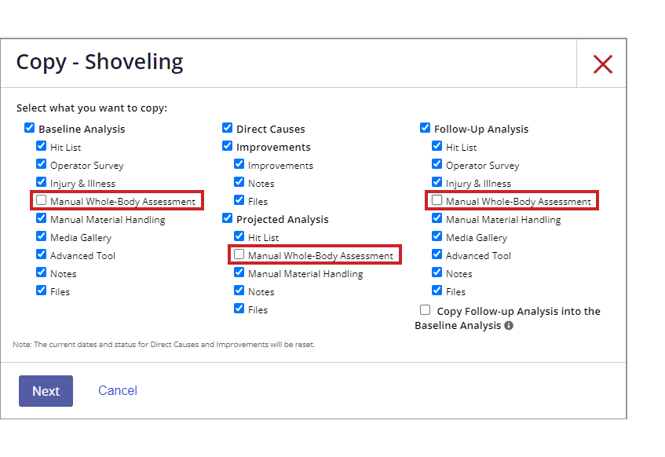Viewport: 665px width, 457px height.
Task: Uncheck Media Gallery under Follow-Up Analysis
Action: [437, 236]
